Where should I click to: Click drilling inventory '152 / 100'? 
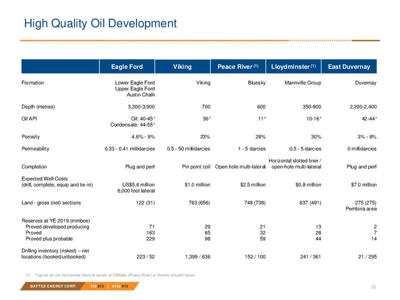click(255, 256)
